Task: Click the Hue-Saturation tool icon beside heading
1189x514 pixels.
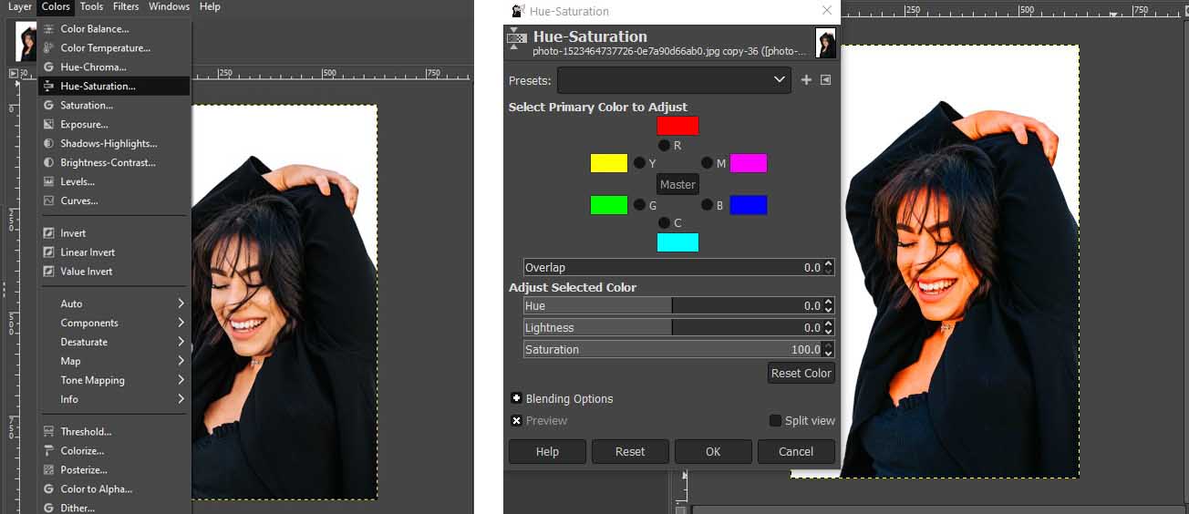Action: [x=517, y=40]
